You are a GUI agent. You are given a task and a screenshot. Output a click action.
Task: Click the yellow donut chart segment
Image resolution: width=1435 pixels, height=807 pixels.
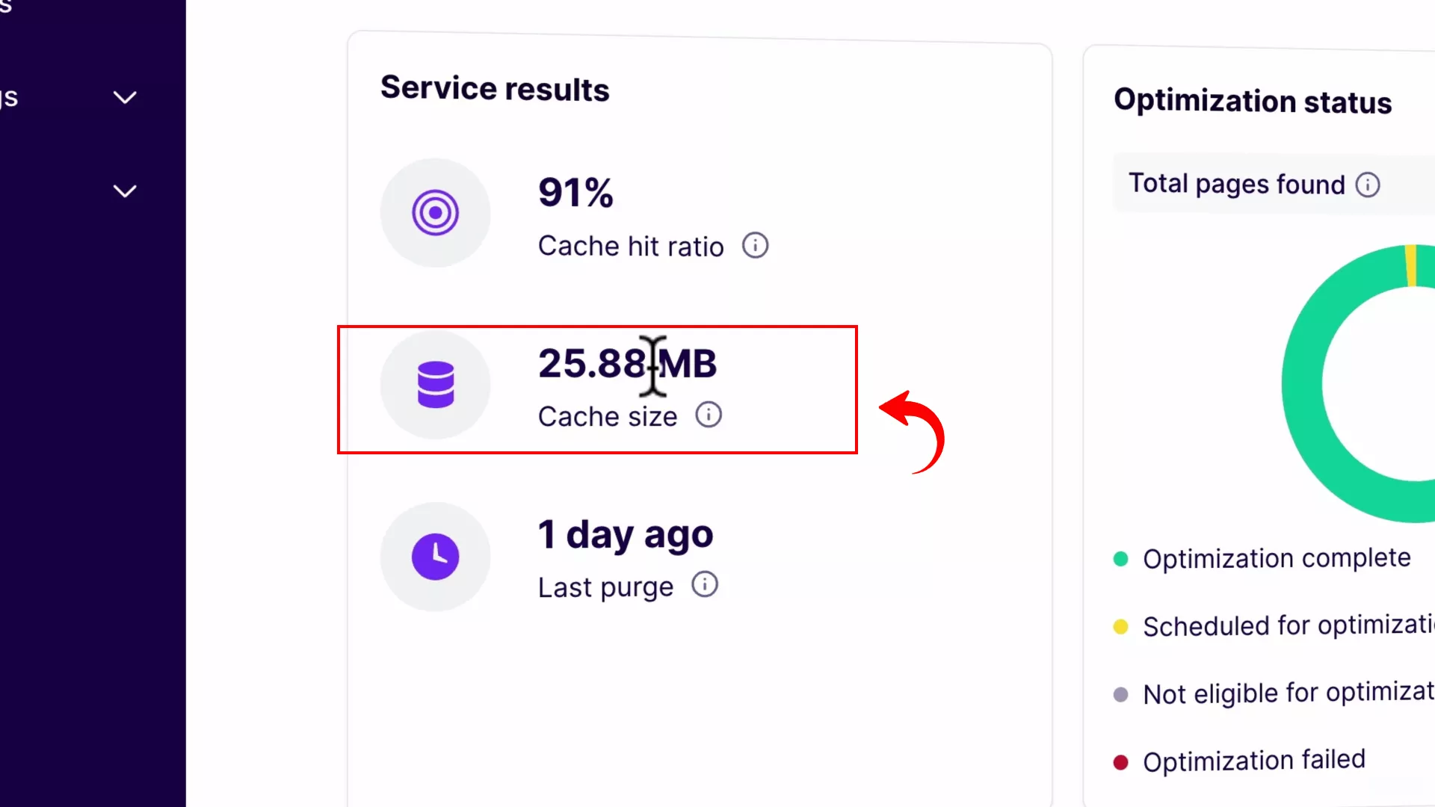pyautogui.click(x=1411, y=265)
